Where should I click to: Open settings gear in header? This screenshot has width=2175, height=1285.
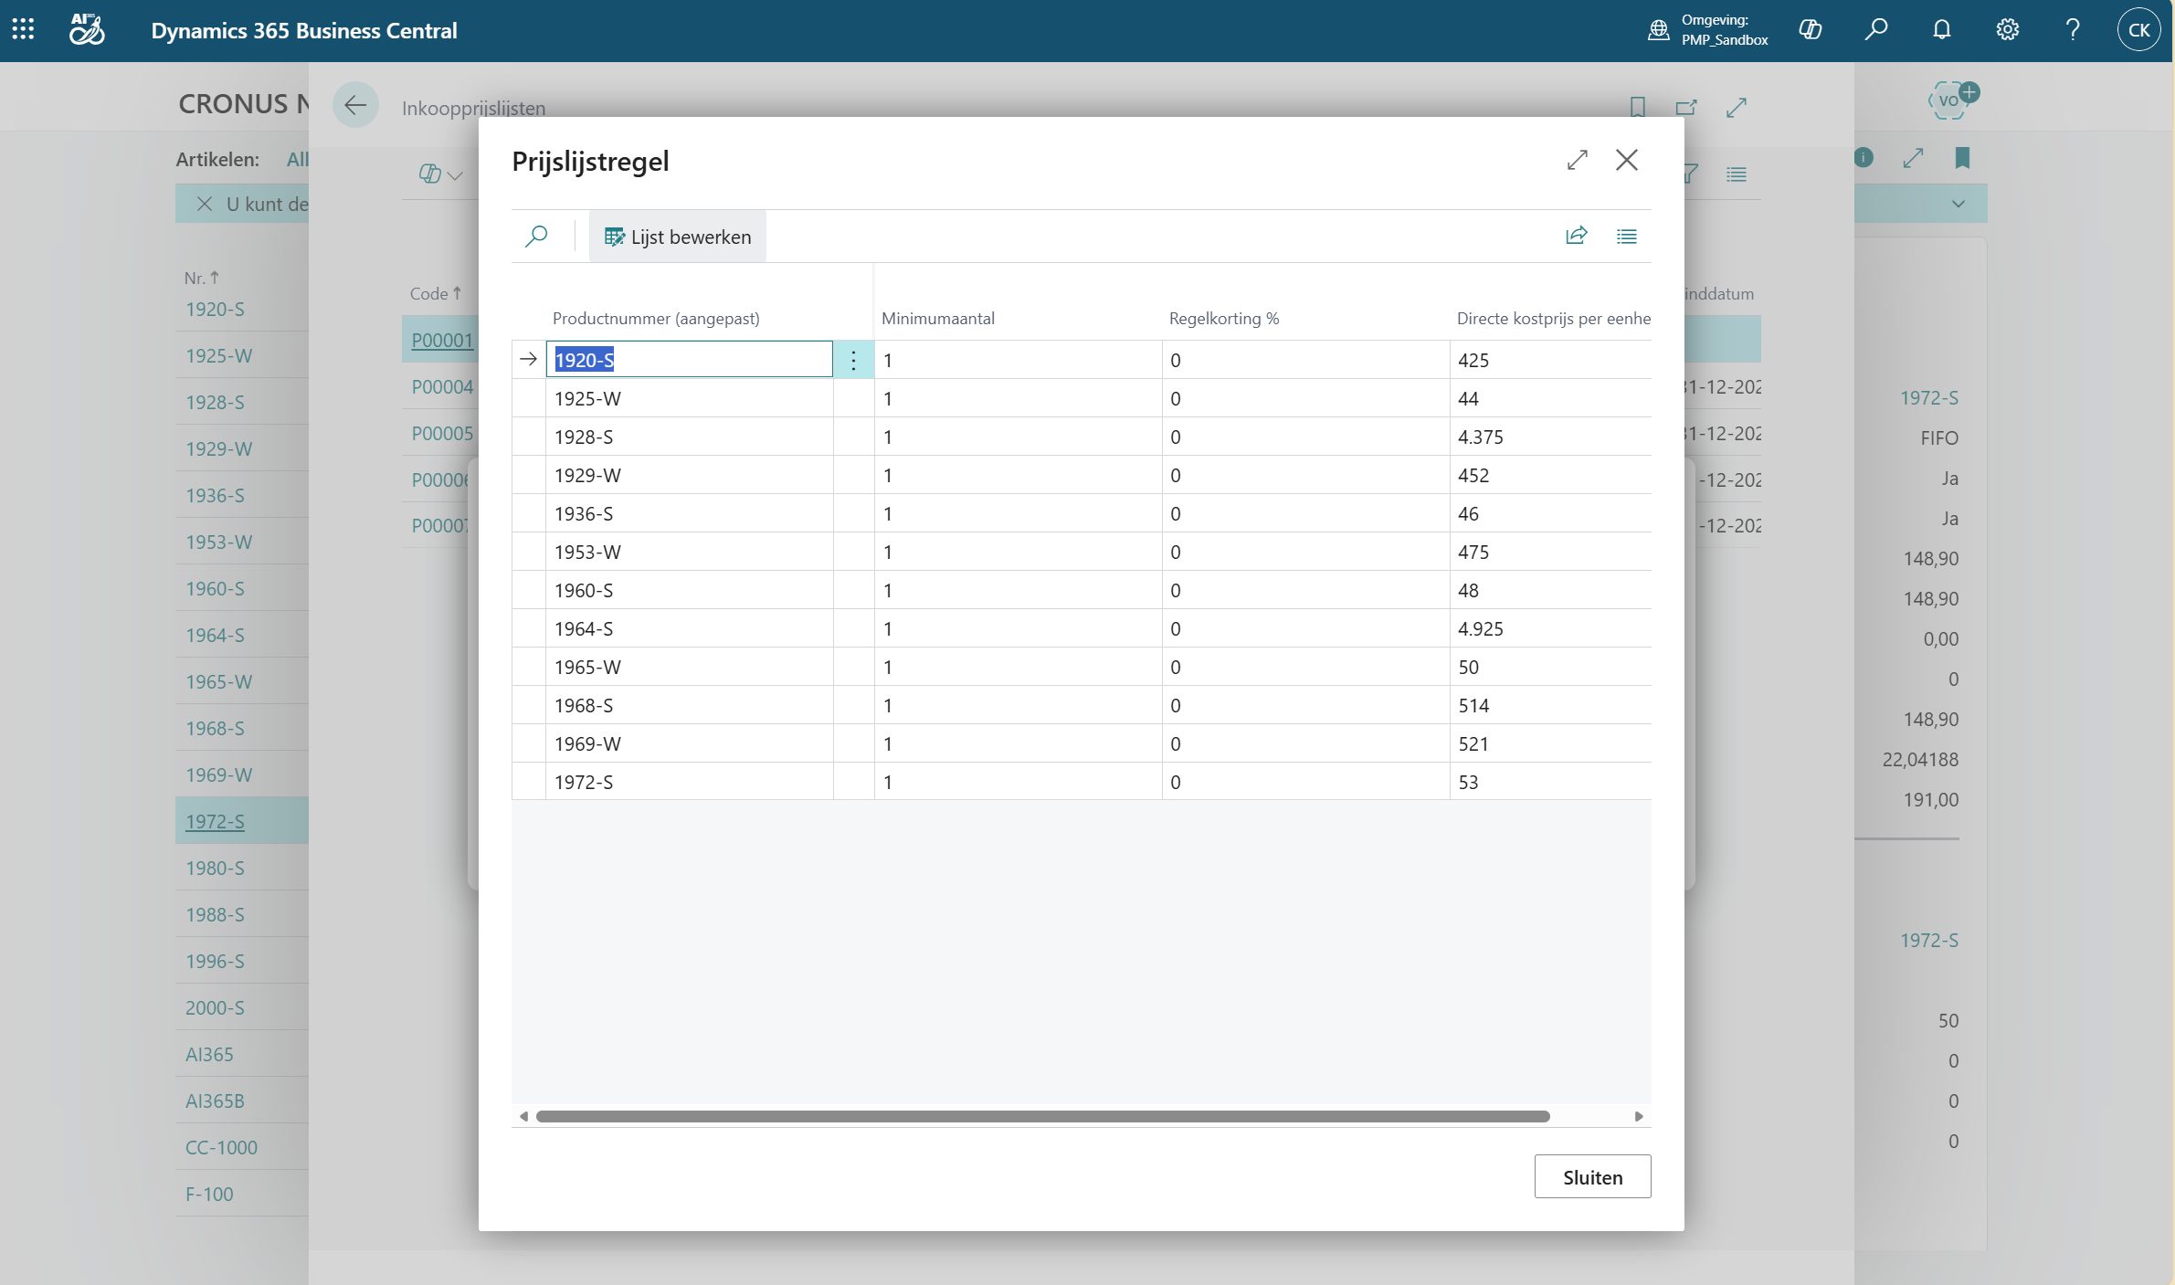[2007, 30]
